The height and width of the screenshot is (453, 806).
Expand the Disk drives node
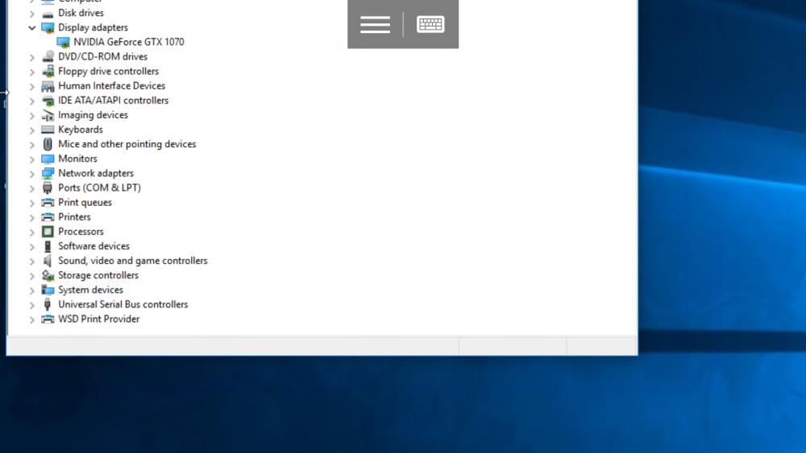tap(32, 14)
